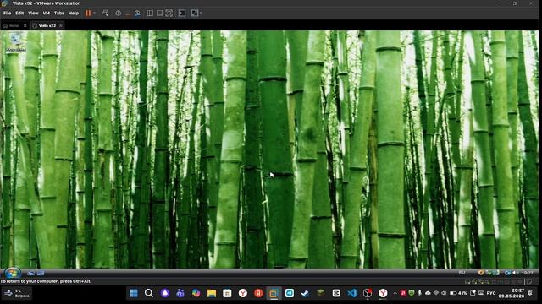Pause the virtual machine with the orange button
Viewport: 542px width, 304px height.
click(x=88, y=14)
